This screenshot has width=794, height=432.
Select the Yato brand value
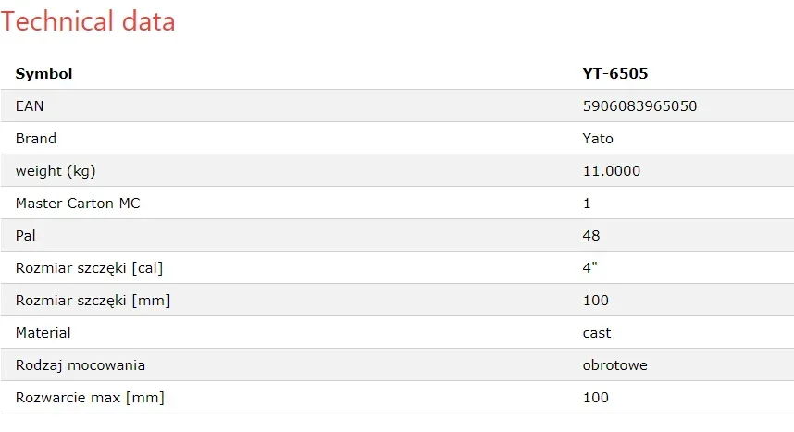598,139
